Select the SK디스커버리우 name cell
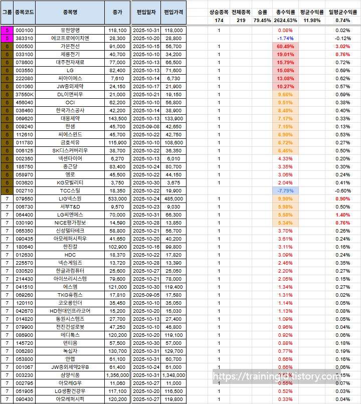The height and width of the screenshot is (404, 361). pos(70,150)
